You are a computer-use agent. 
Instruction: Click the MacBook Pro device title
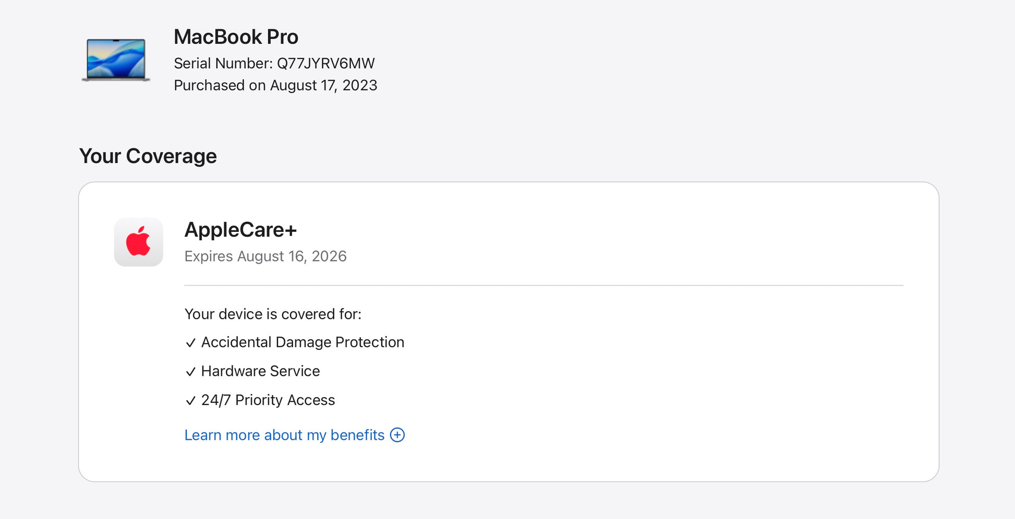(236, 37)
